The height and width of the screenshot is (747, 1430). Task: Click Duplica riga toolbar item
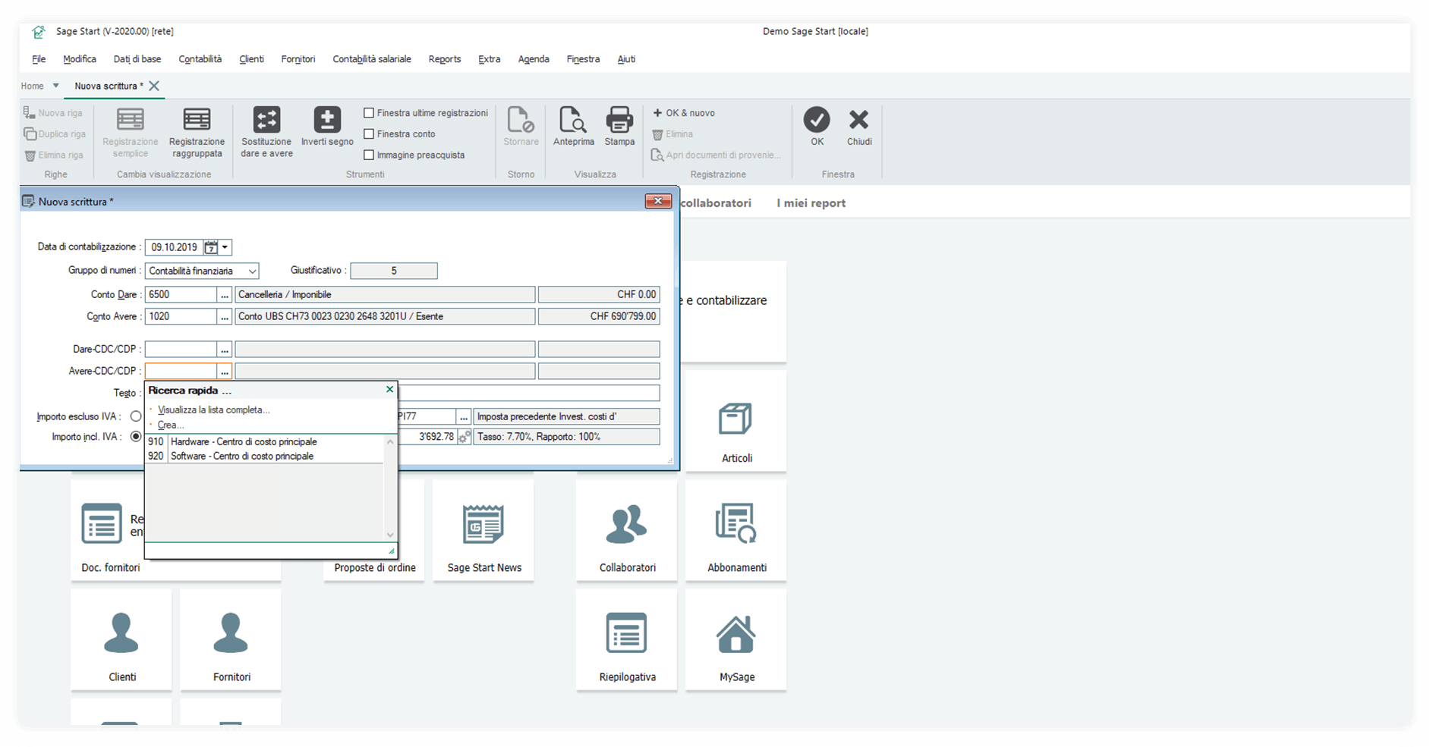[55, 134]
